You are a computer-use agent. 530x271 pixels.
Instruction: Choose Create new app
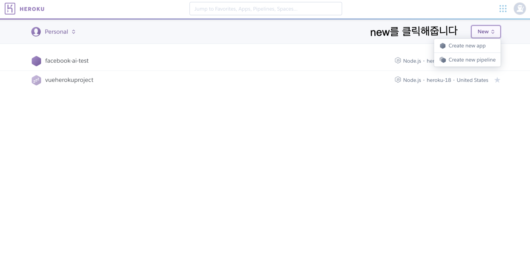[467, 46]
